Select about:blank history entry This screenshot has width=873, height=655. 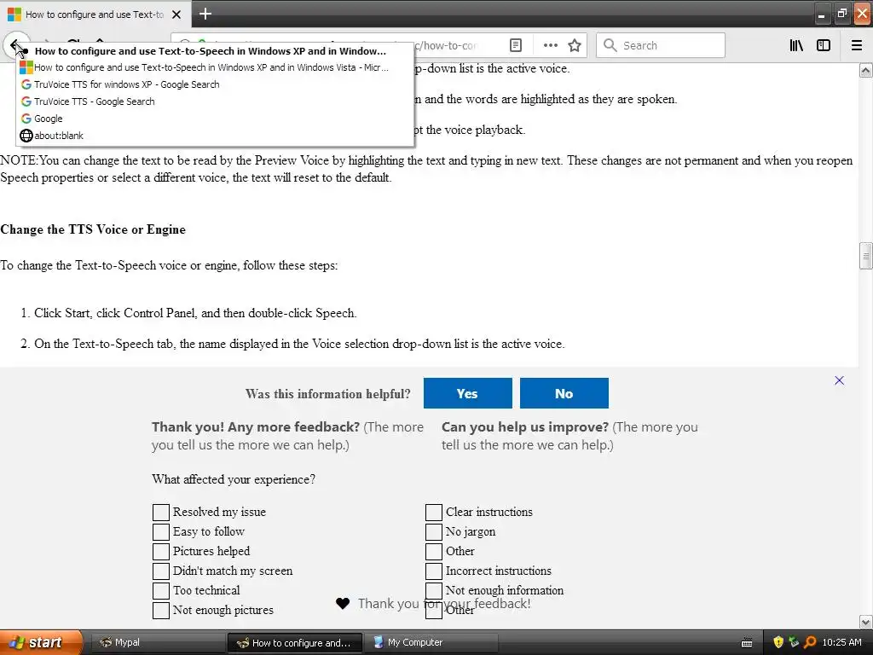214,136
